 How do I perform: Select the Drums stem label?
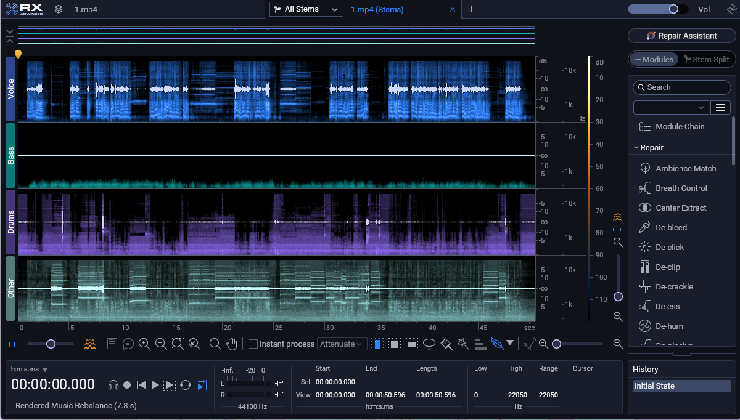click(x=10, y=222)
